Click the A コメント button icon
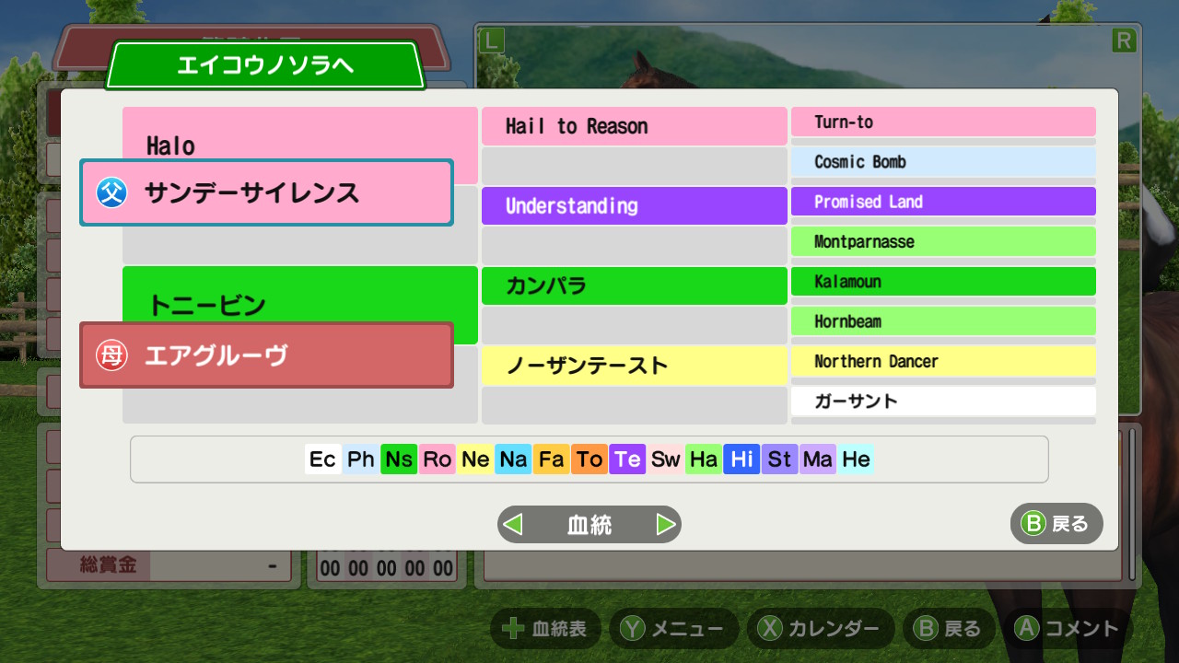 coord(1027,629)
